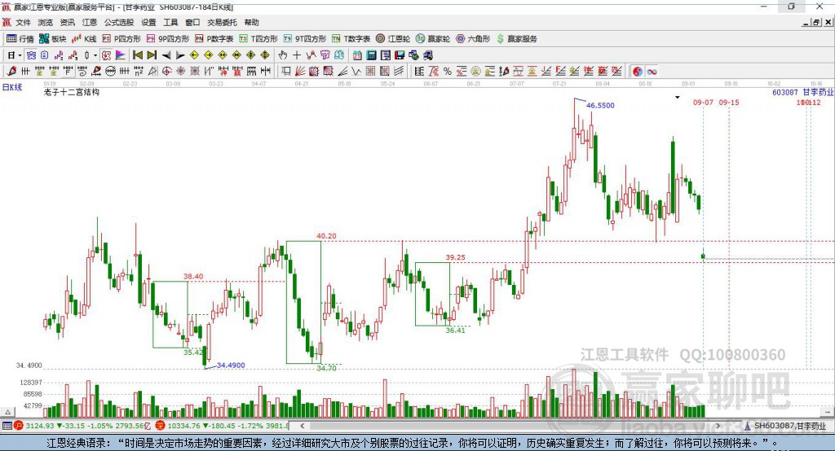Image resolution: width=835 pixels, height=451 pixels.
Task: Open the 设置 menu
Action: [148, 22]
